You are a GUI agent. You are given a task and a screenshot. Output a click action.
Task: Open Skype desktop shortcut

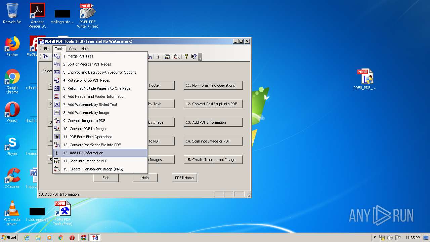click(x=12, y=145)
